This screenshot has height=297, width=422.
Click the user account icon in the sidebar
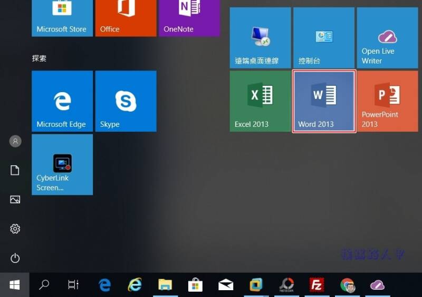[x=15, y=141]
